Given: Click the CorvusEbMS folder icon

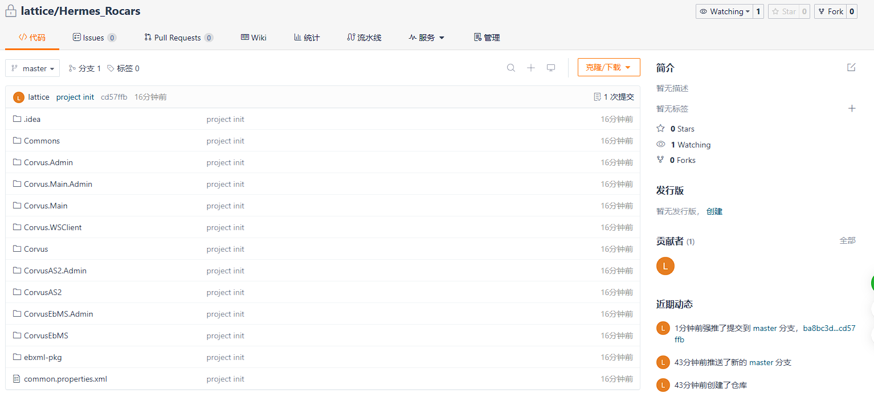Looking at the screenshot, I should click(17, 335).
